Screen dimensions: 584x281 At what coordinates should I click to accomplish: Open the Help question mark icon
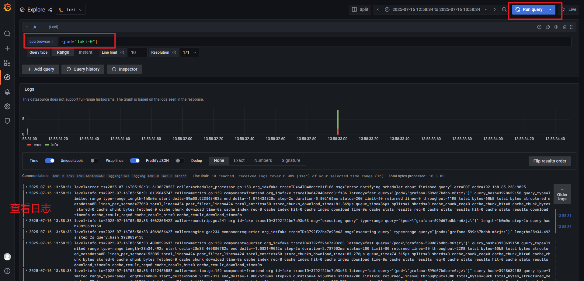click(7, 271)
